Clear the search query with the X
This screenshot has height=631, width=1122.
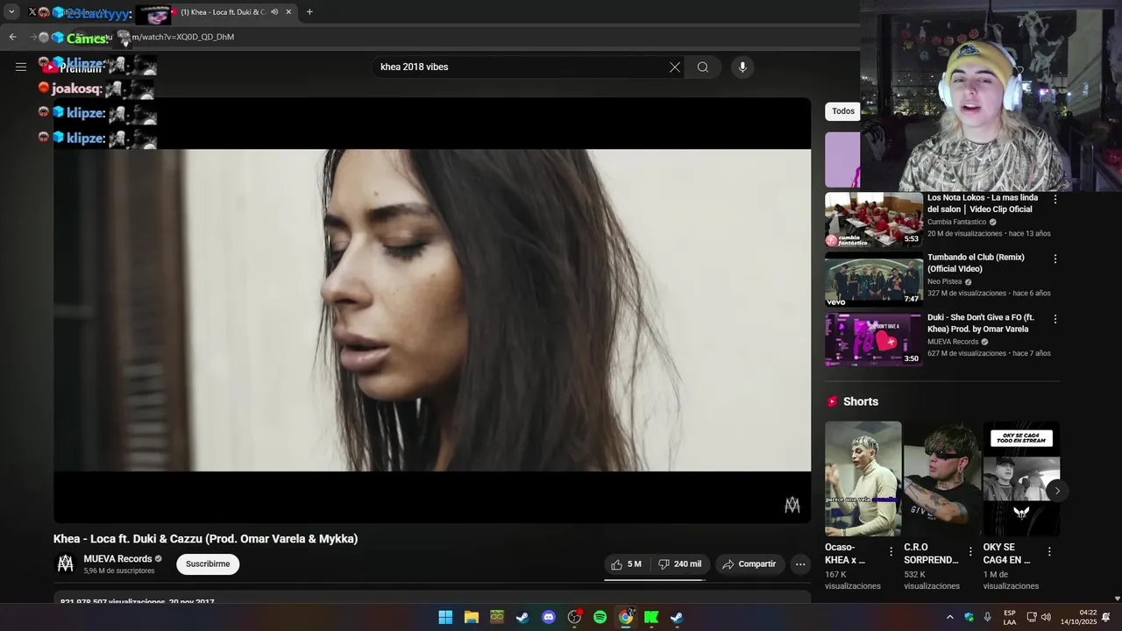pos(675,67)
